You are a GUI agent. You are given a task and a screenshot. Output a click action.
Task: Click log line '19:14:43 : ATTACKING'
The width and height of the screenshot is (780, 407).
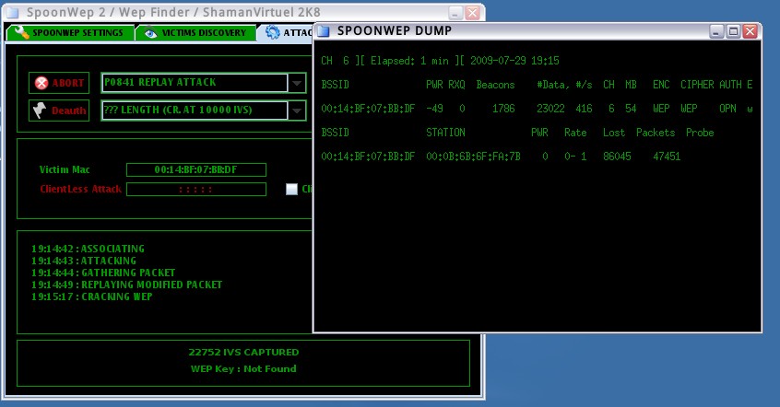(x=84, y=261)
